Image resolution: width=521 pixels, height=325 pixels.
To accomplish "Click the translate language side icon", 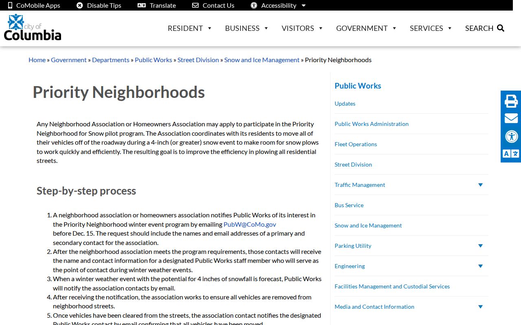I will [x=511, y=154].
